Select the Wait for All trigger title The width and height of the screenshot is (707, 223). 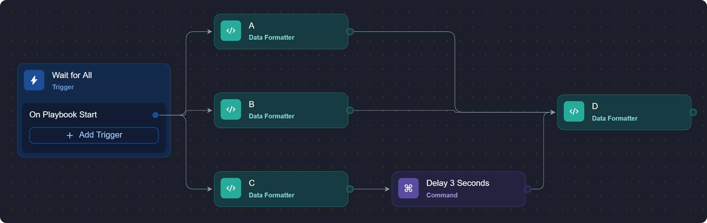(x=72, y=75)
